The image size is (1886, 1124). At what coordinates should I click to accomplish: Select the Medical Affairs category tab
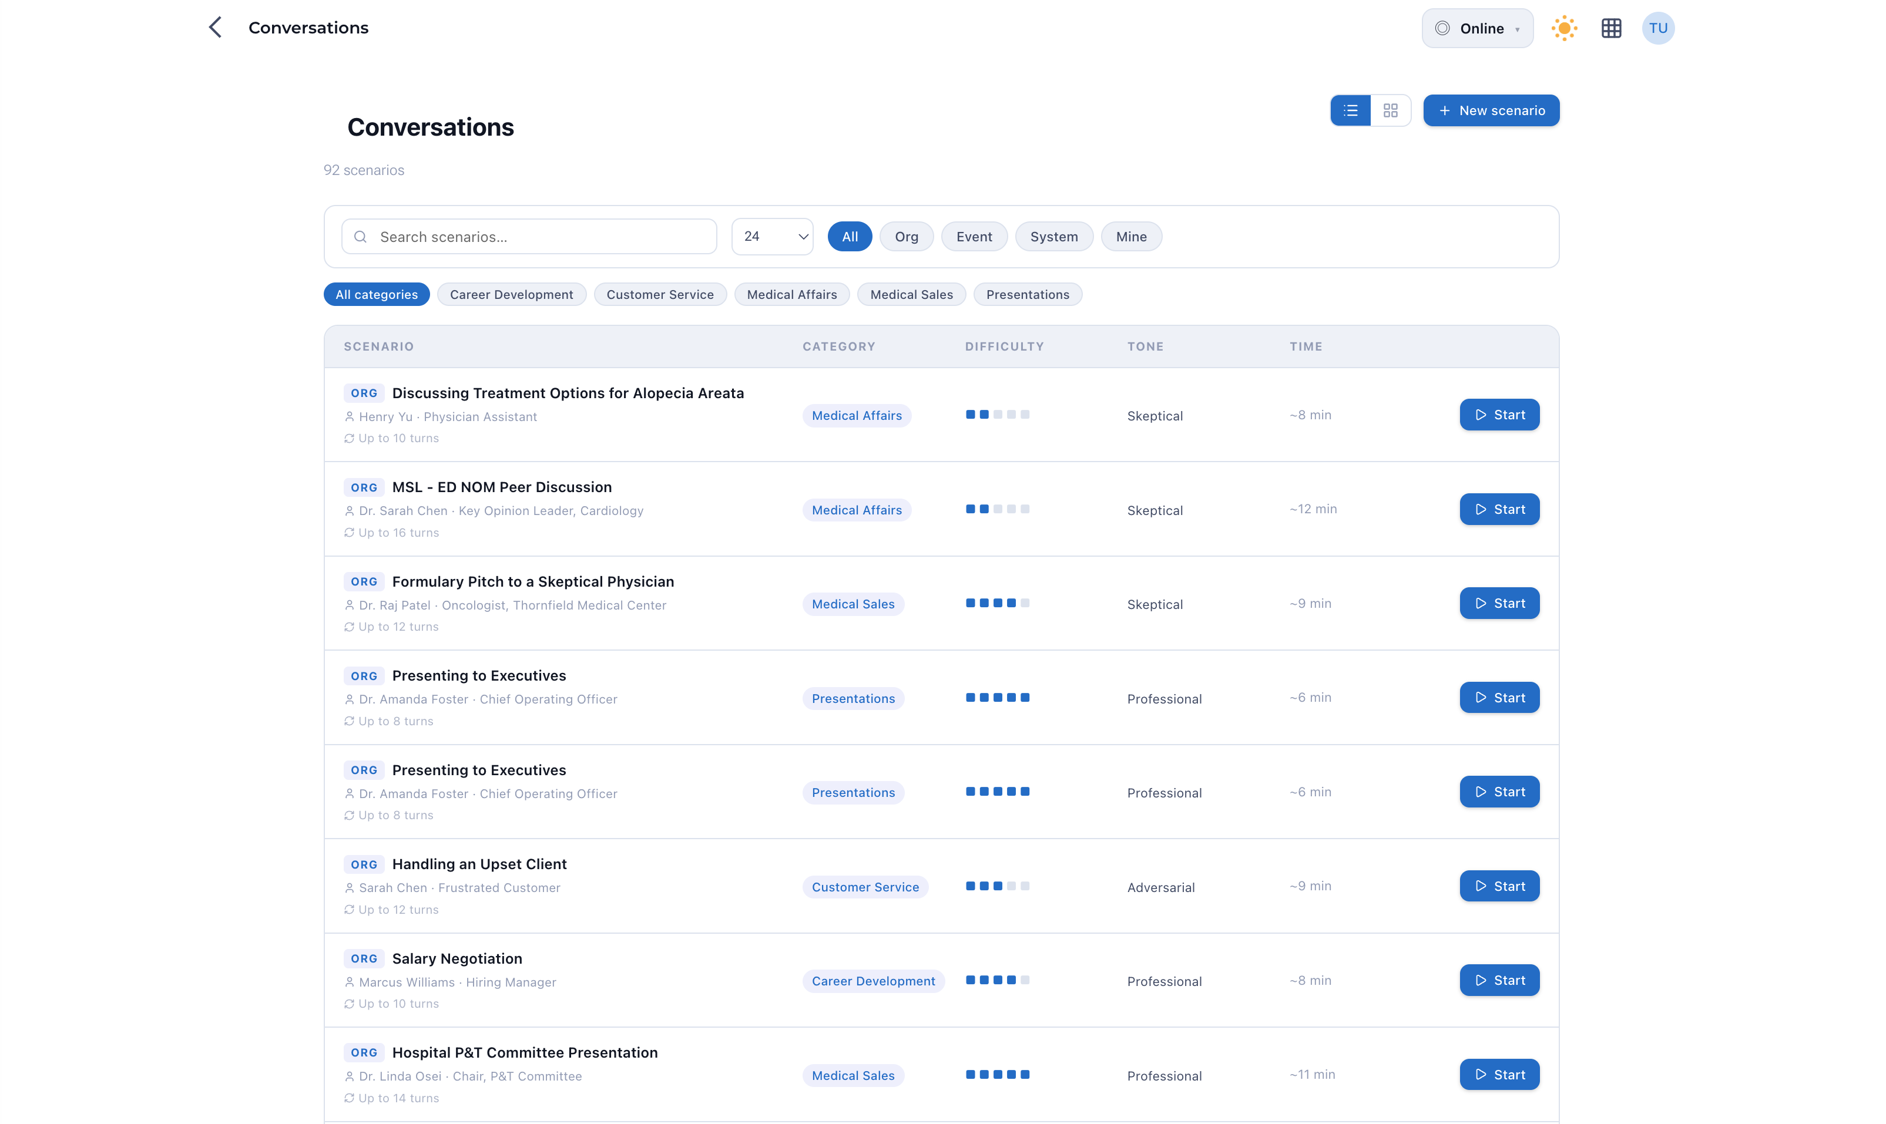(x=791, y=294)
